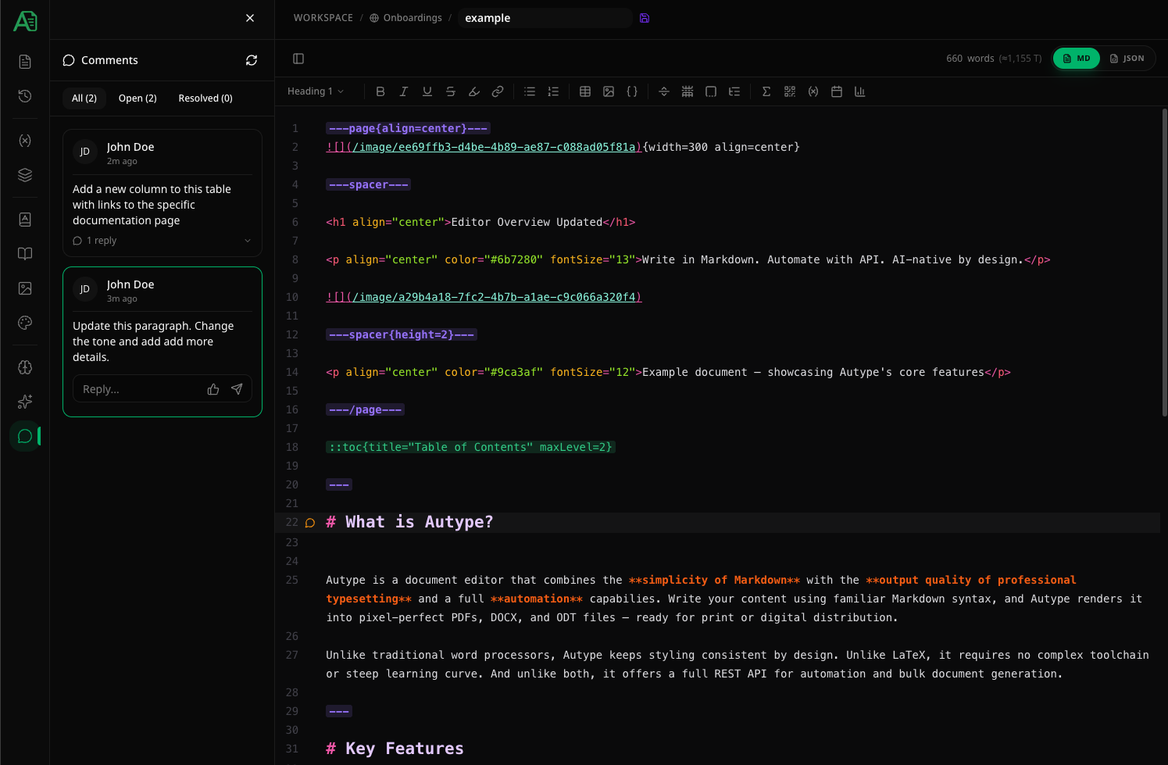Insert a math formula with the sigma icon
1168x765 pixels.
(766, 91)
